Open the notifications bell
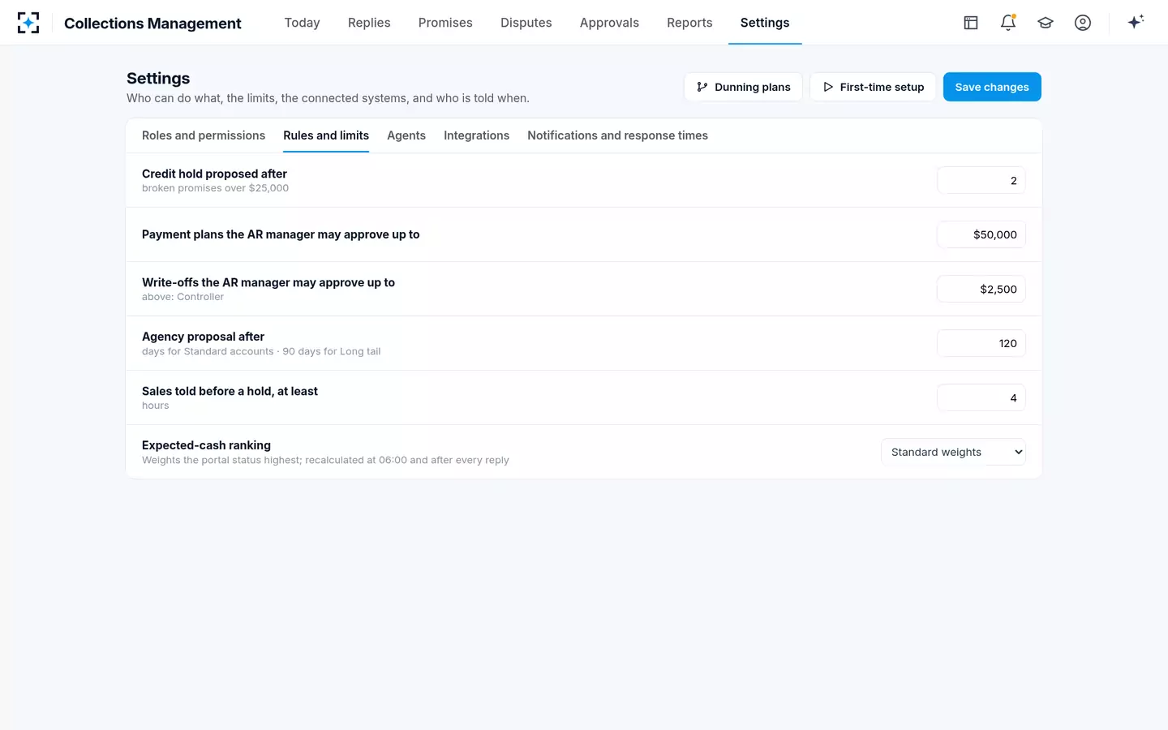The height and width of the screenshot is (730, 1168). tap(1008, 23)
